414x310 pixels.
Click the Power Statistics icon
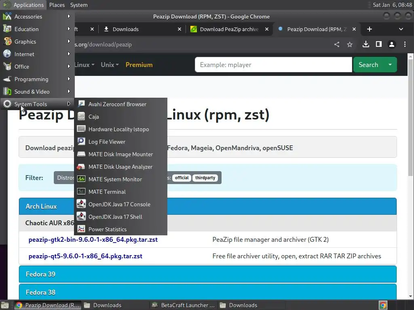[x=81, y=229]
